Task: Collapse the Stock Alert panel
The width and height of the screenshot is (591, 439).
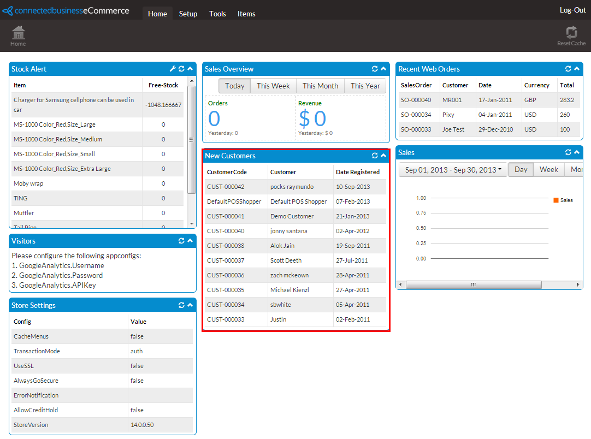Action: [x=190, y=69]
